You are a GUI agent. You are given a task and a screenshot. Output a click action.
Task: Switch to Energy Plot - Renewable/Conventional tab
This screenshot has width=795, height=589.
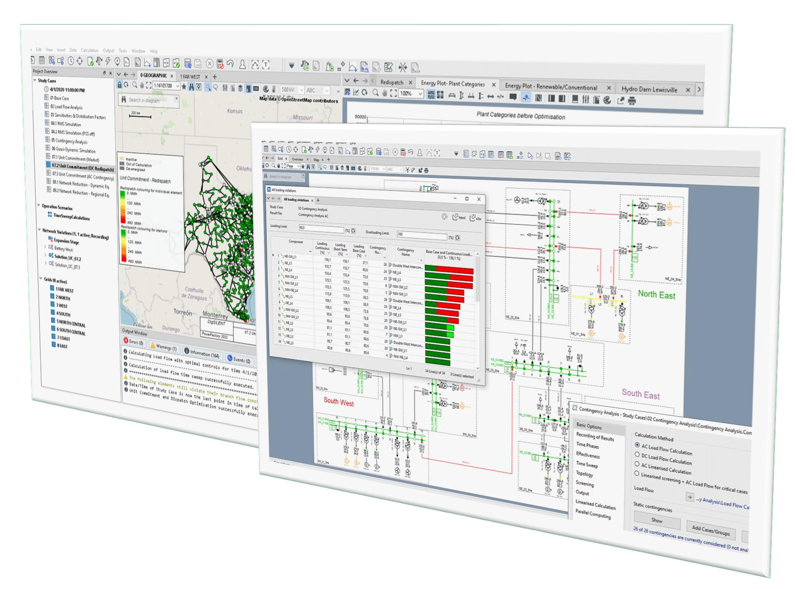551,86
